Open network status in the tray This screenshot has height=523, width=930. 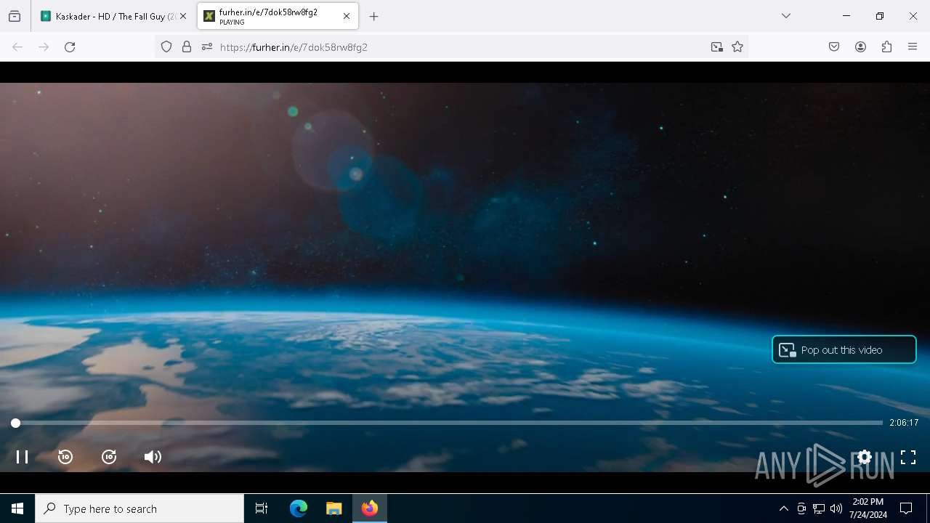point(819,508)
